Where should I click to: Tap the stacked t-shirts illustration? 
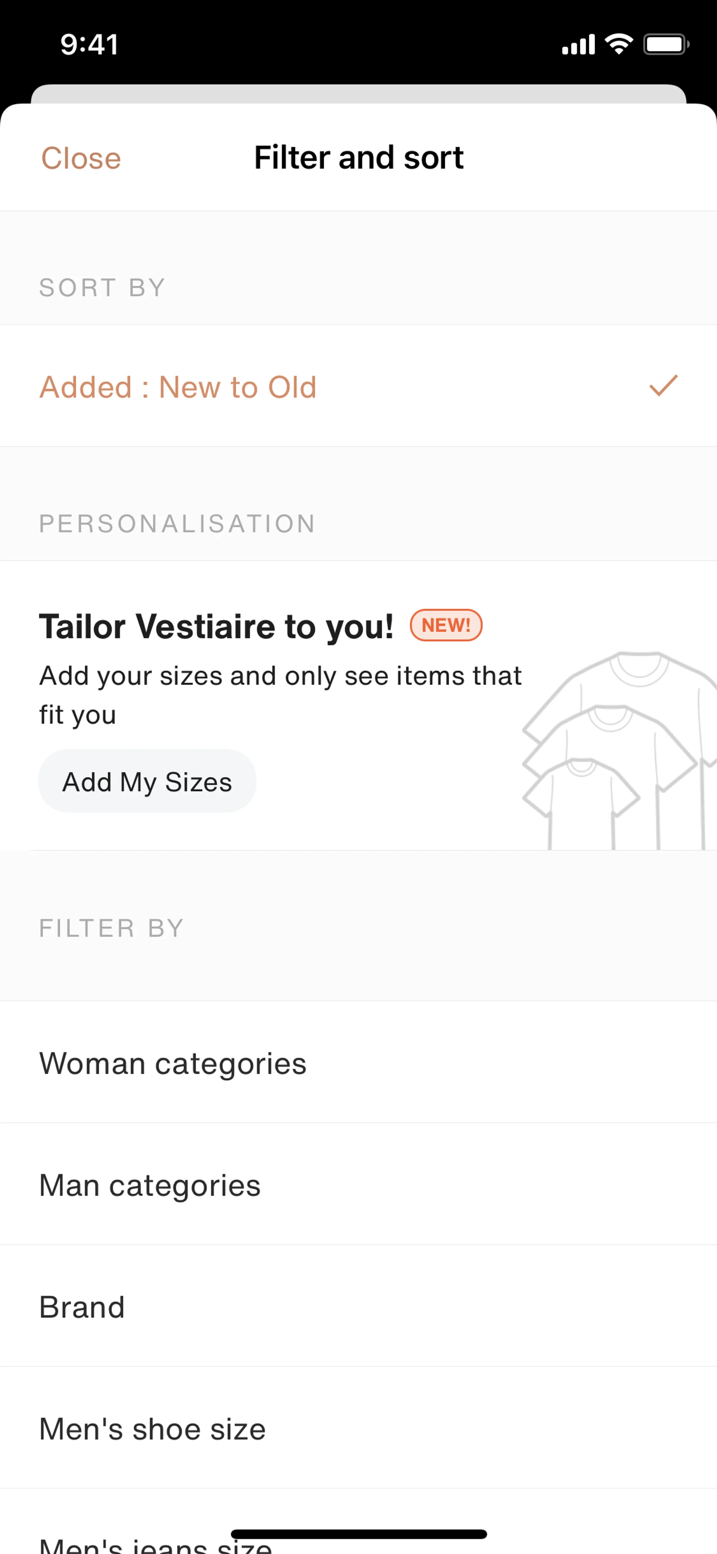click(618, 751)
